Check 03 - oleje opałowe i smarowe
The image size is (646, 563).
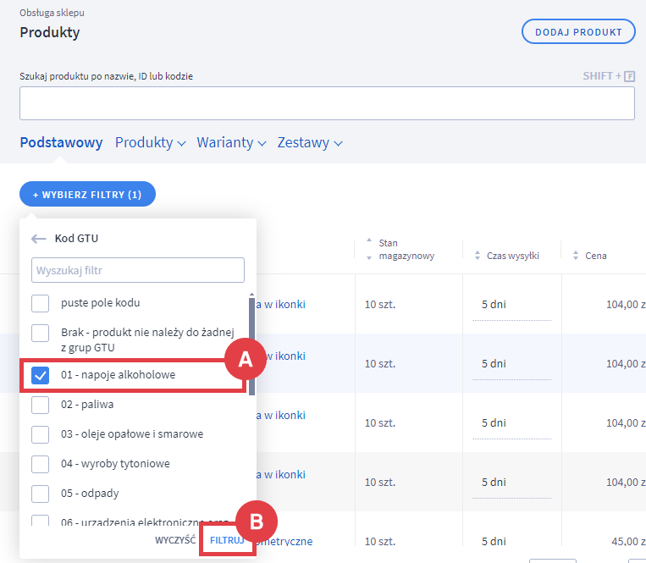tap(40, 434)
